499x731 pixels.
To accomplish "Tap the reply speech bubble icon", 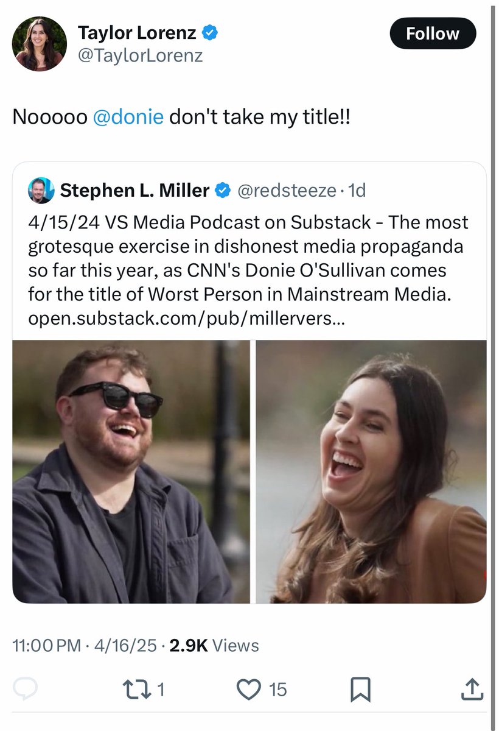I will 25,689.
